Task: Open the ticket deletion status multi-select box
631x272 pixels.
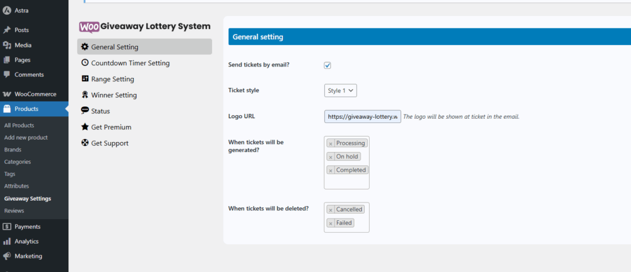Action: click(346, 217)
